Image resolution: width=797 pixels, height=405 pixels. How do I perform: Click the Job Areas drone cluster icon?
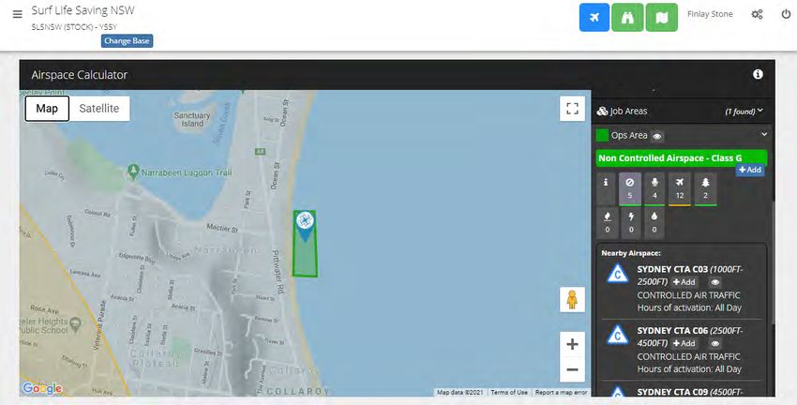click(x=602, y=111)
